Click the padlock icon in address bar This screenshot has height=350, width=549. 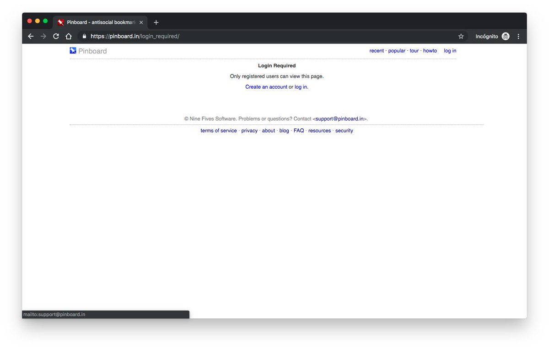pos(84,36)
